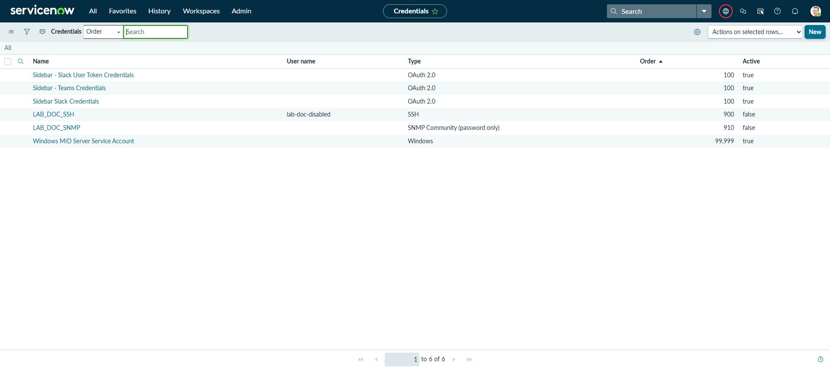Add Credentials to favorites with star icon
The image size is (830, 369).
435,11
